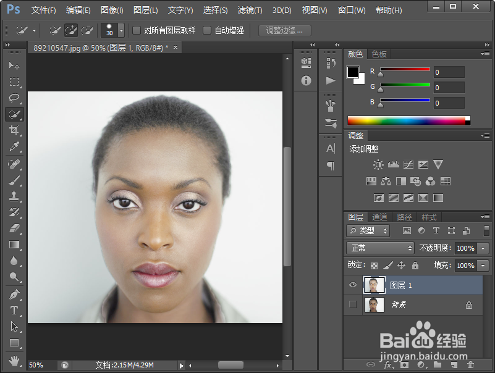Select the Hand tool
The image size is (495, 373).
[x=14, y=361]
